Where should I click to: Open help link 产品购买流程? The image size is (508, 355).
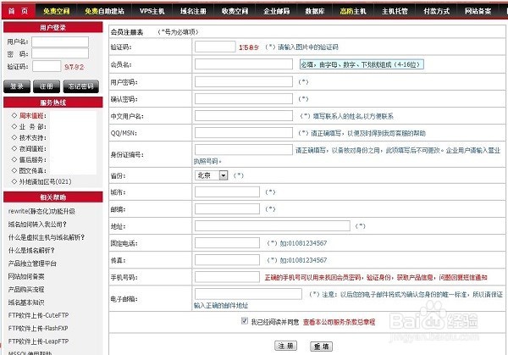[x=26, y=289]
